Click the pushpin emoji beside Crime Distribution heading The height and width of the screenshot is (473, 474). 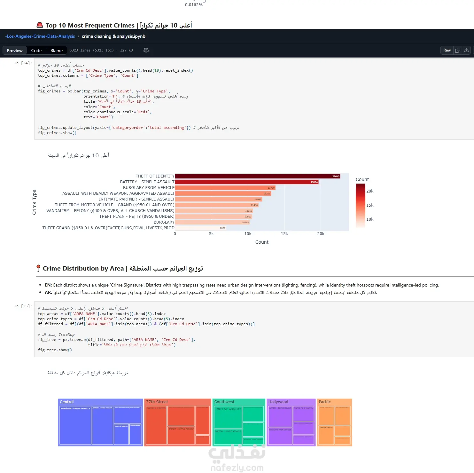[x=38, y=268]
